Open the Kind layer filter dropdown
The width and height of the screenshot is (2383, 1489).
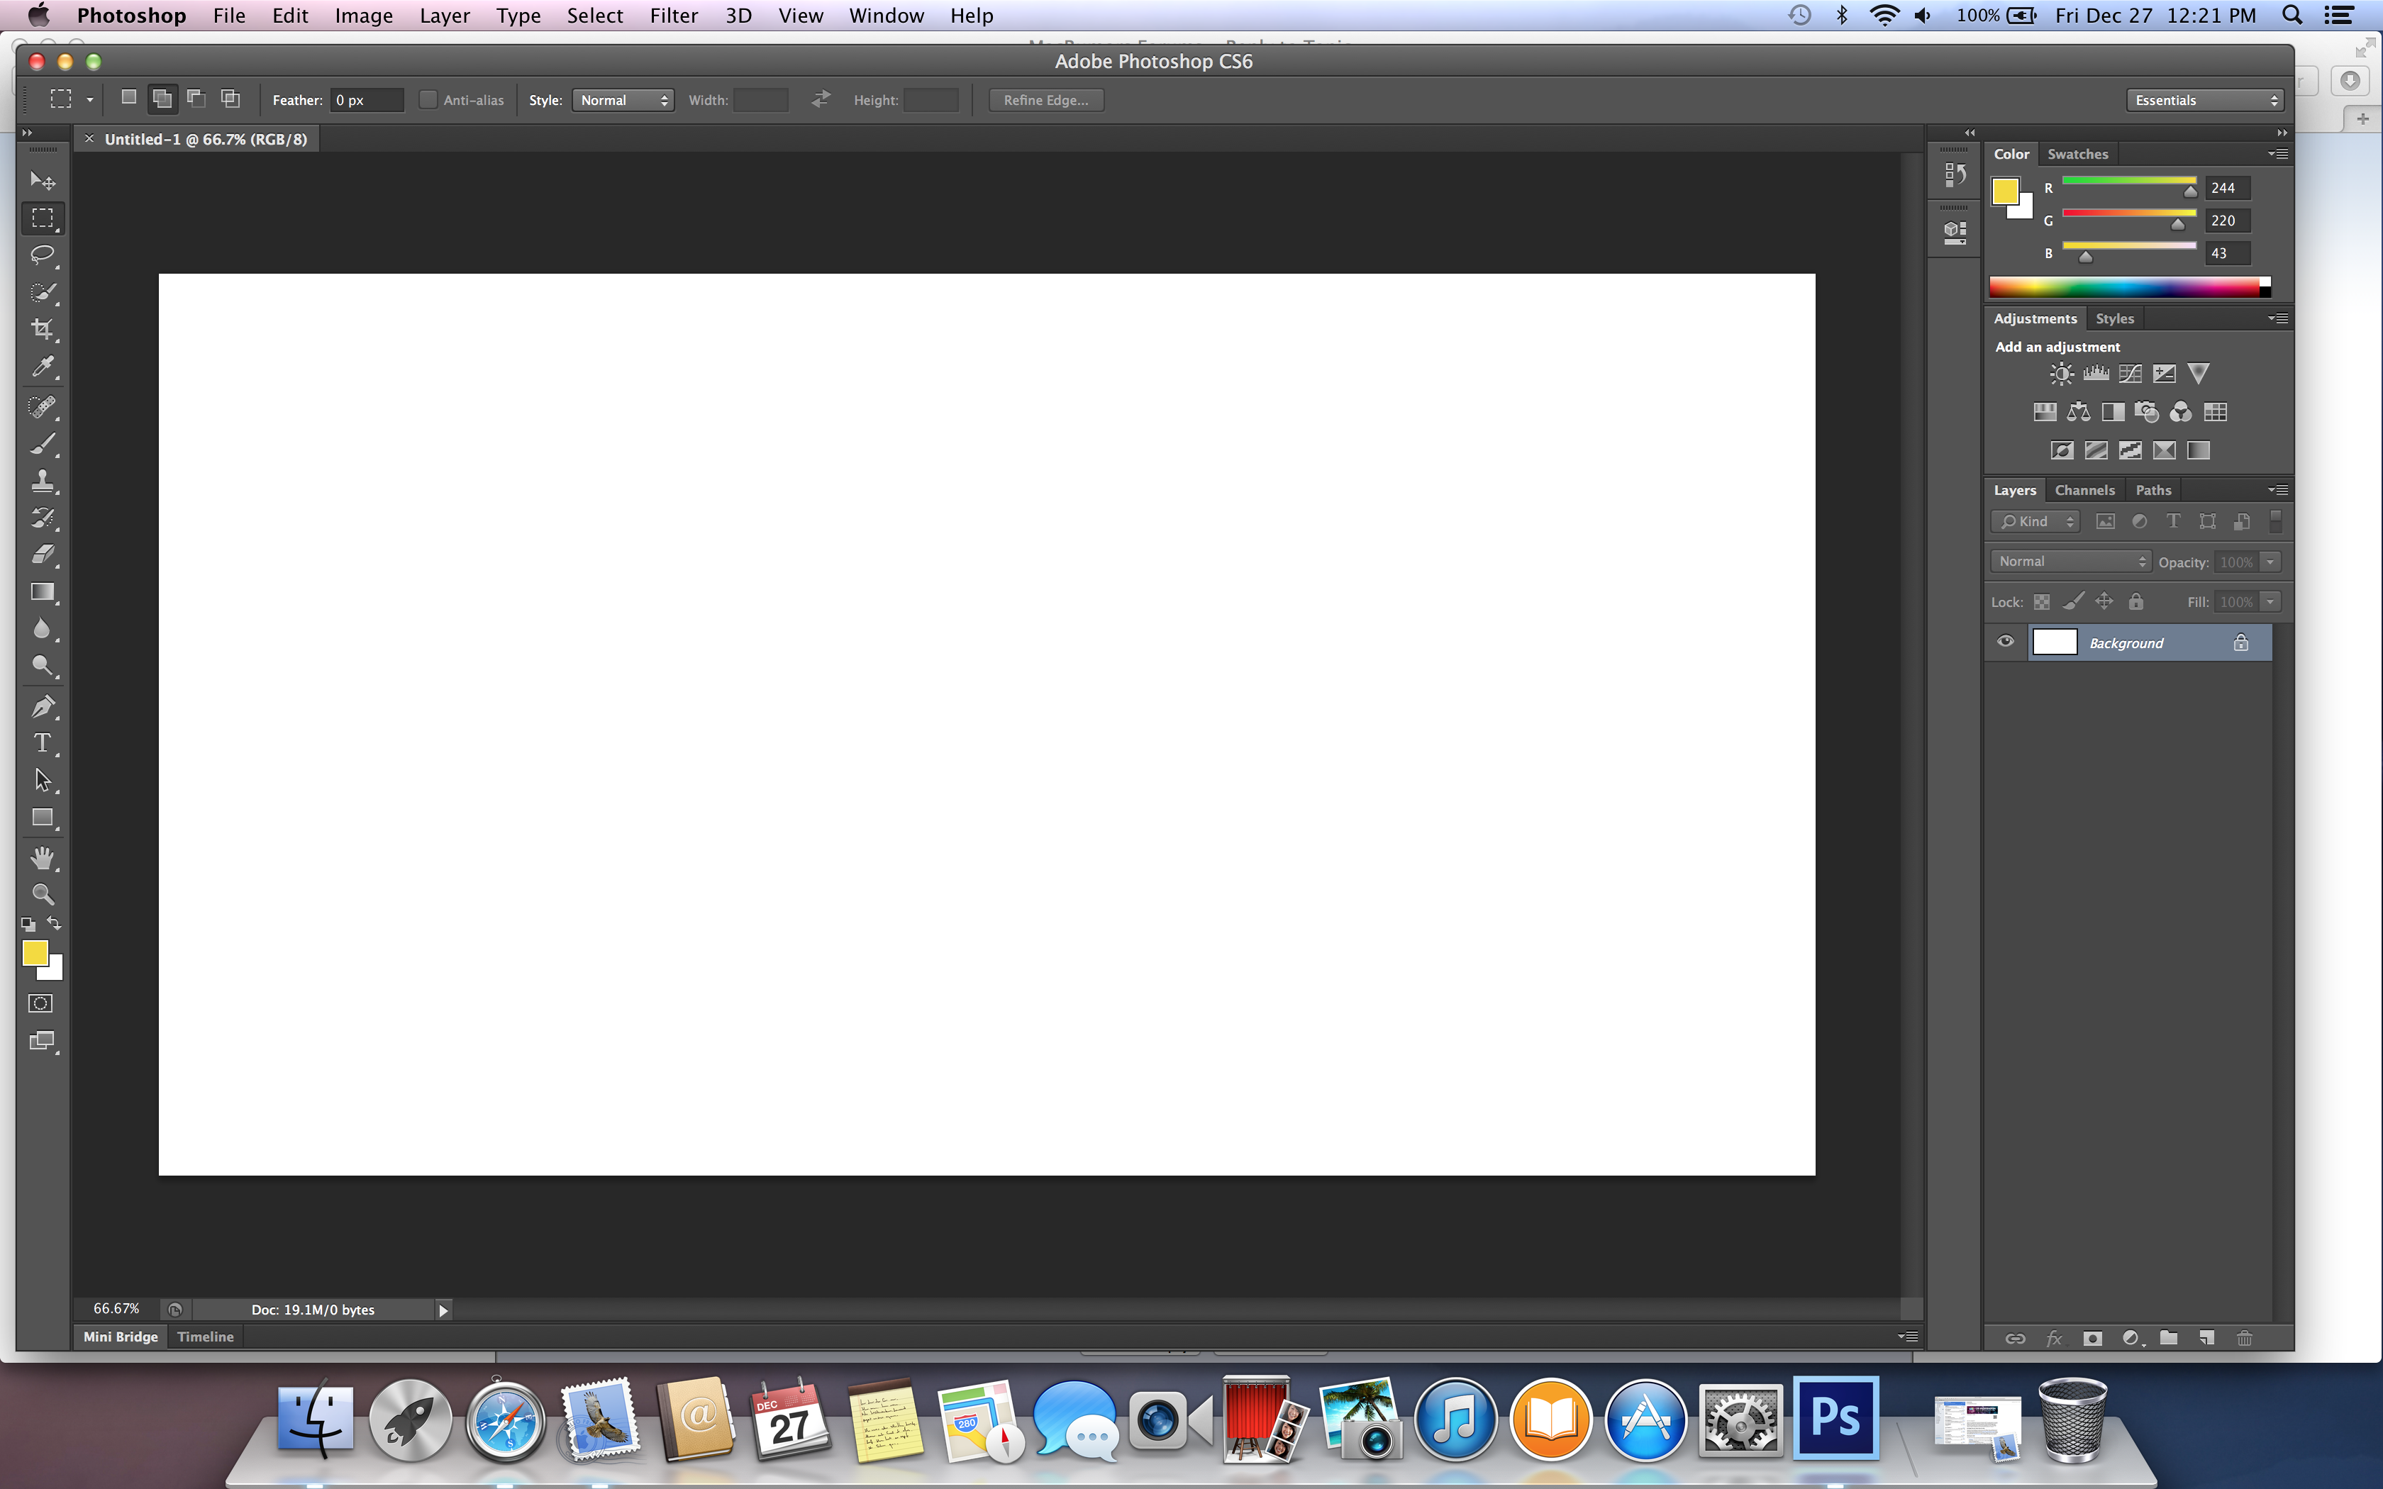coord(2034,522)
